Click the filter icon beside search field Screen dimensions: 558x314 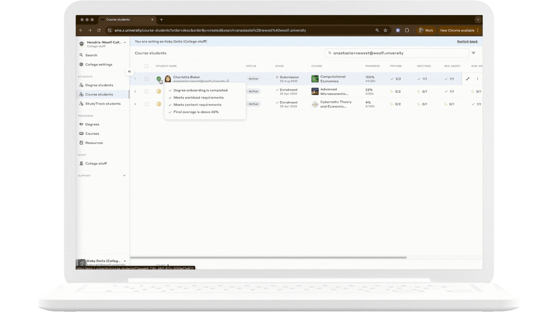click(x=473, y=53)
